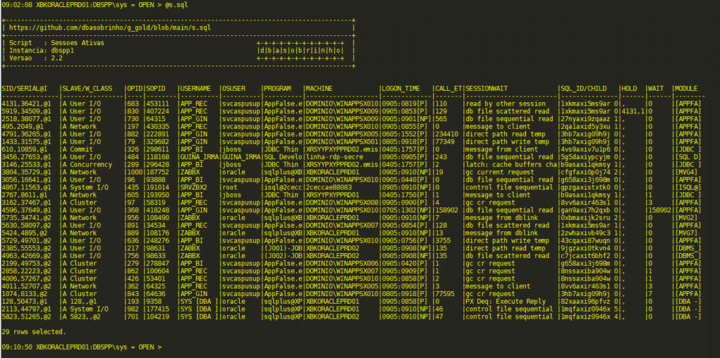720x358 pixels.
Task: Click the '29 rows selected.' message
Action: pos(34,331)
